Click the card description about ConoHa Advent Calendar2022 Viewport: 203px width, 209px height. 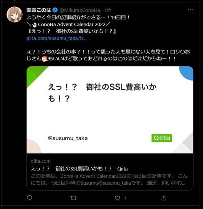(109, 179)
